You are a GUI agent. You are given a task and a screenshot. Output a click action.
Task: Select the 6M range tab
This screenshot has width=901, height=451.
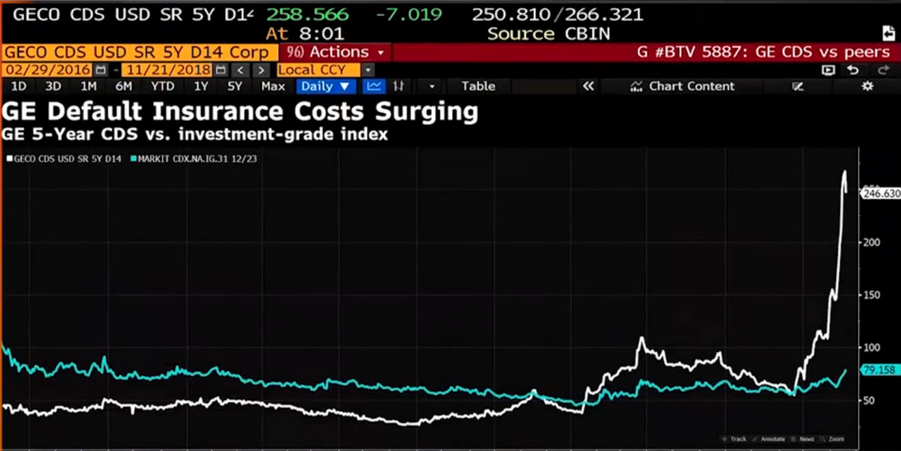click(124, 86)
